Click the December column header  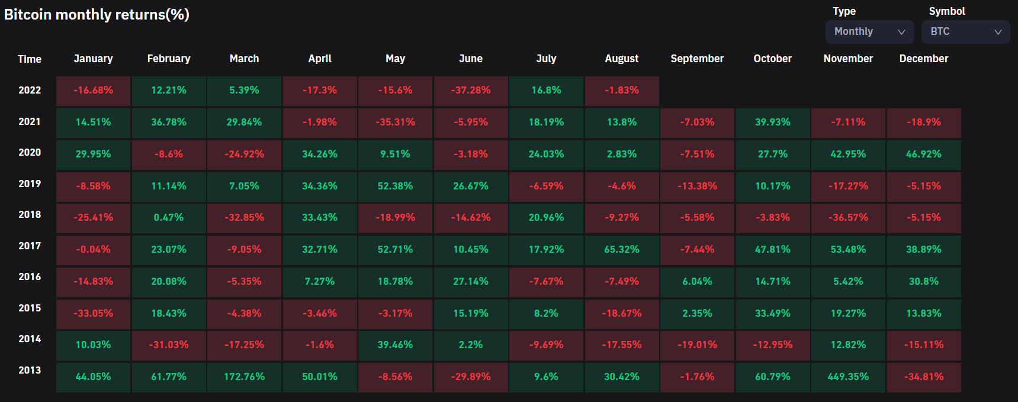[924, 59]
